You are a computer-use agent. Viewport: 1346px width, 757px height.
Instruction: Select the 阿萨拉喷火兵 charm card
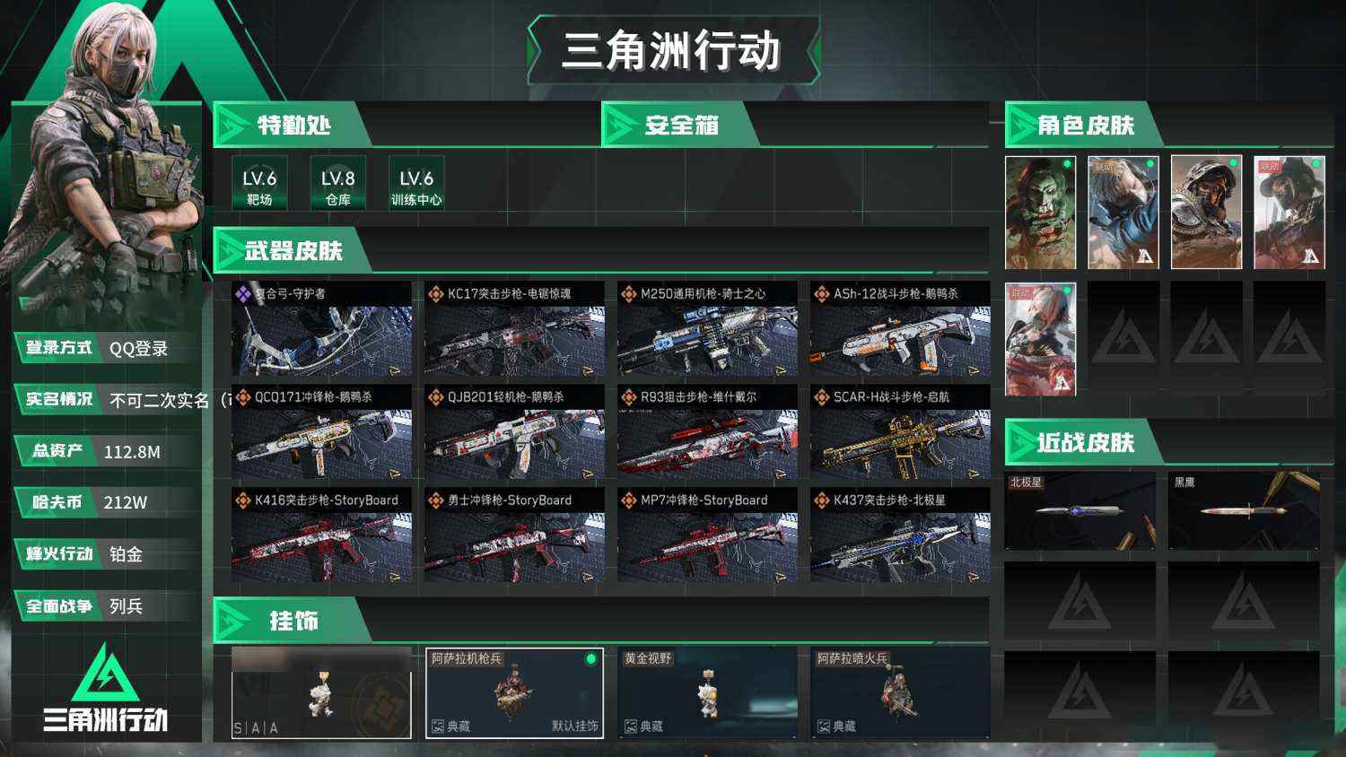pyautogui.click(x=900, y=693)
